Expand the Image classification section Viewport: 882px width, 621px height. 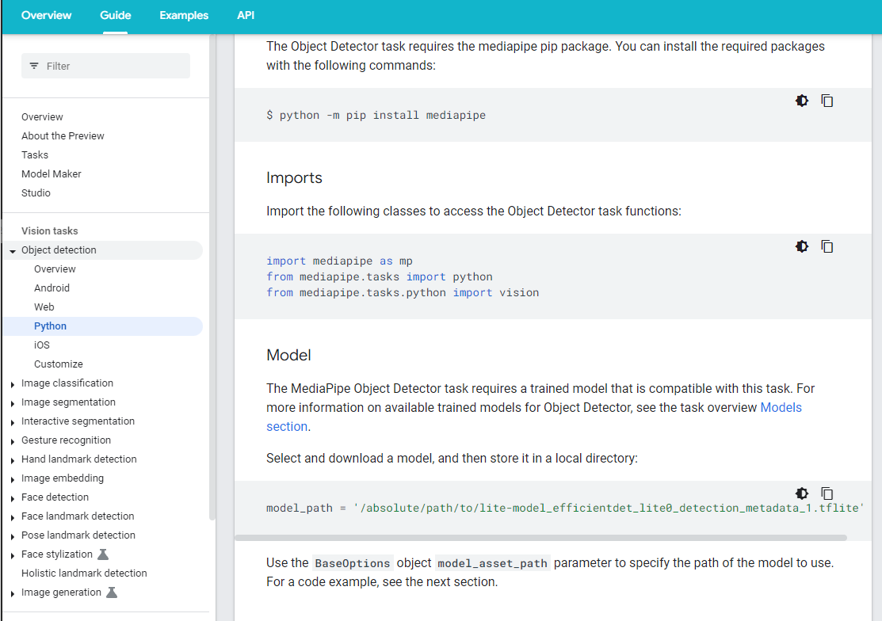13,384
